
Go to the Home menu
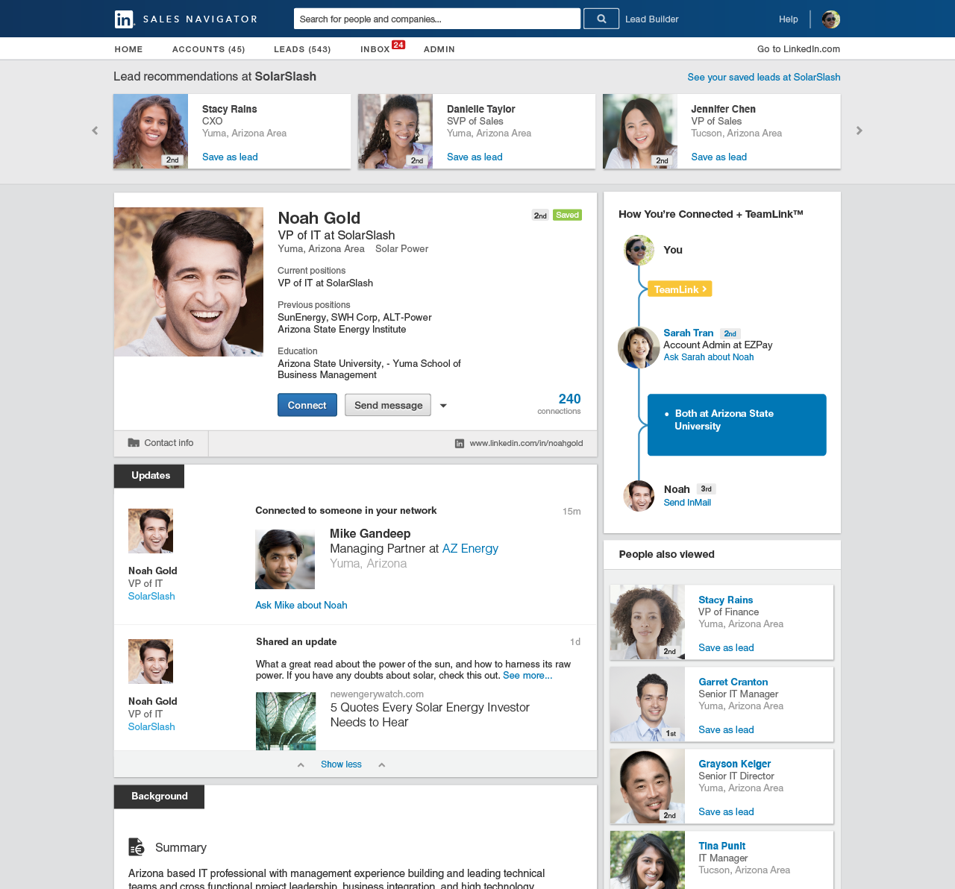[128, 49]
